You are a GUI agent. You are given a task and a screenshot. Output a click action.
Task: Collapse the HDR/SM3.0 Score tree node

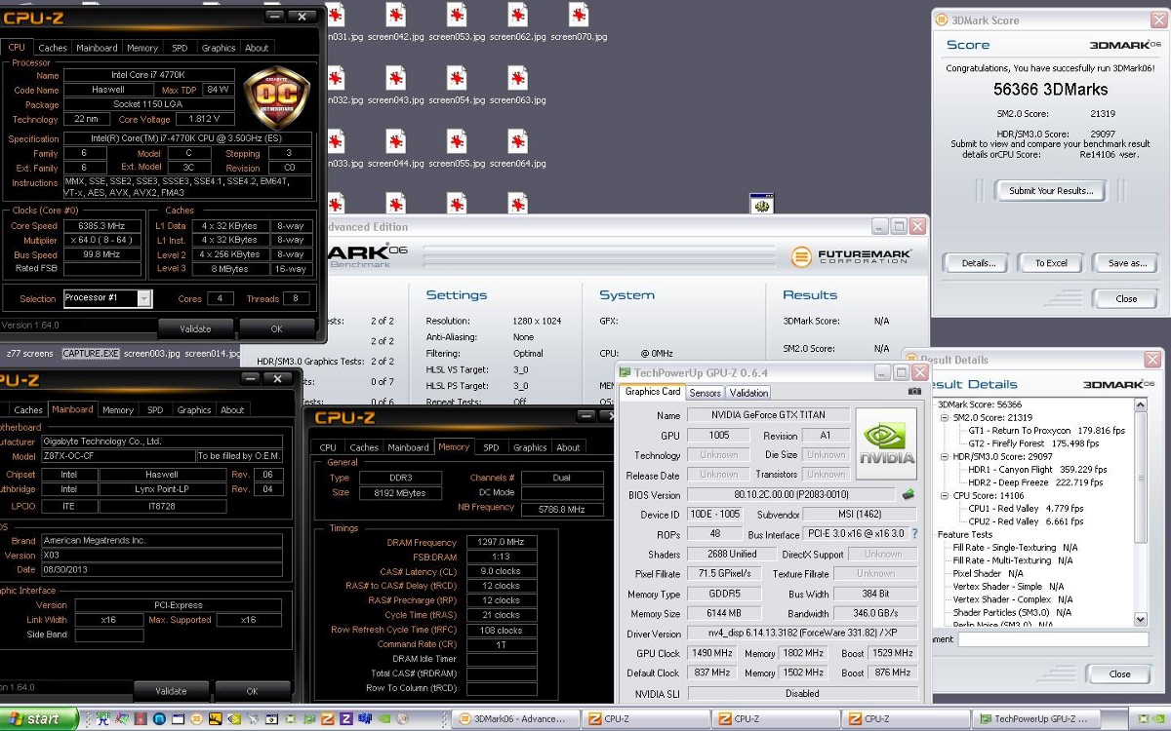point(945,456)
